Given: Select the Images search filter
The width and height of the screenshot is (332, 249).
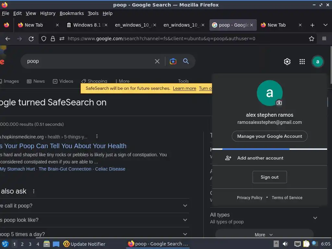Looking at the screenshot, I should click(9, 81).
